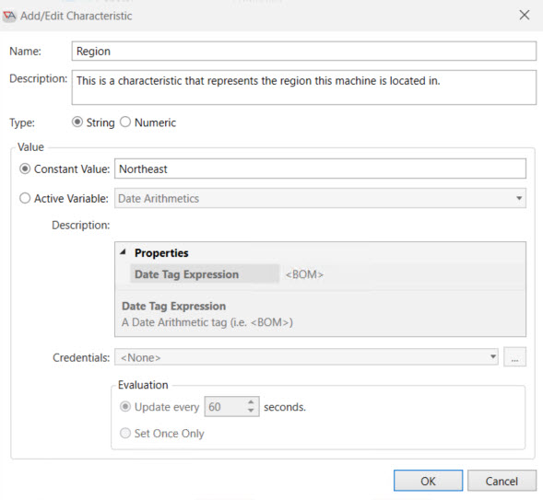Image resolution: width=543 pixels, height=500 pixels.
Task: Confirm with the OK button
Action: pyautogui.click(x=428, y=481)
